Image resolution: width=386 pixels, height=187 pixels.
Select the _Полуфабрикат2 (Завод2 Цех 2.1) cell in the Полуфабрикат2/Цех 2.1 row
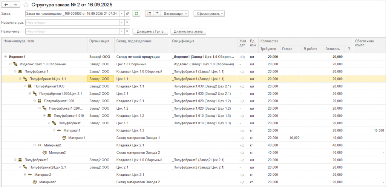(x=204, y=167)
